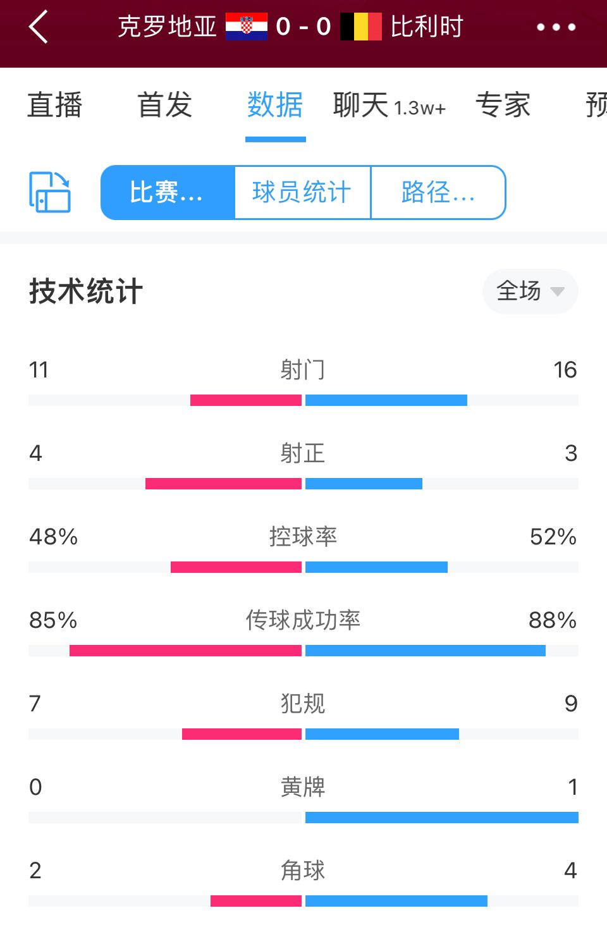Click the 黄牌 blue stat bar

click(x=442, y=818)
